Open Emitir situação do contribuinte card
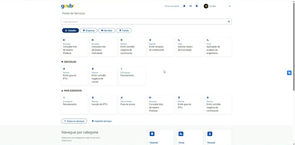Image resolution: width=295 pixels, height=145 pixels. coord(161,47)
